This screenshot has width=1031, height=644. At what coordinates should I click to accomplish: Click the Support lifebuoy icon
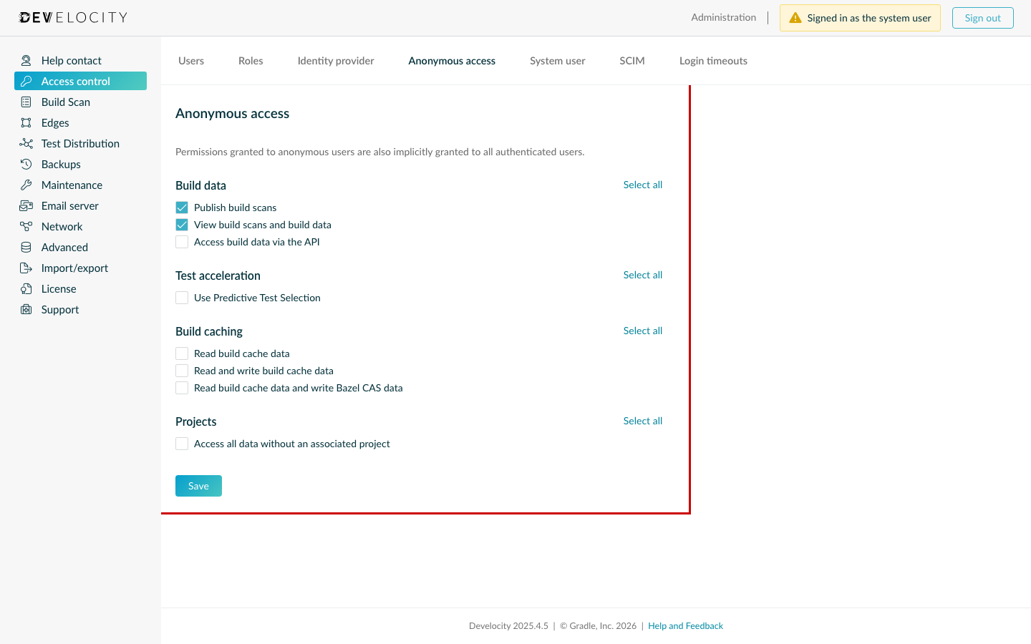coord(26,309)
